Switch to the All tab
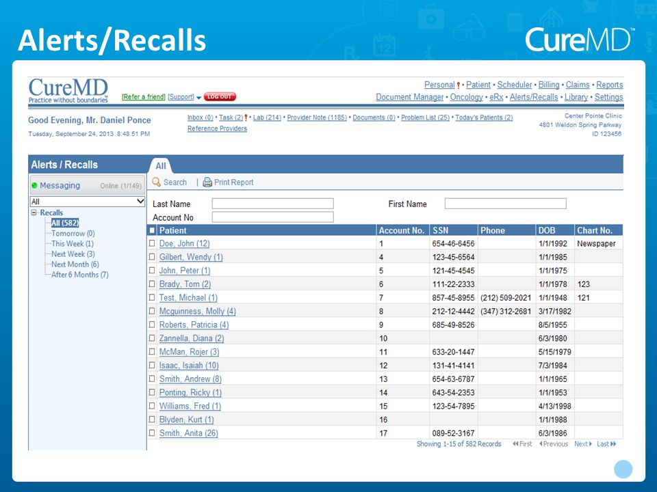Viewport: 657px width, 492px height. 160,165
